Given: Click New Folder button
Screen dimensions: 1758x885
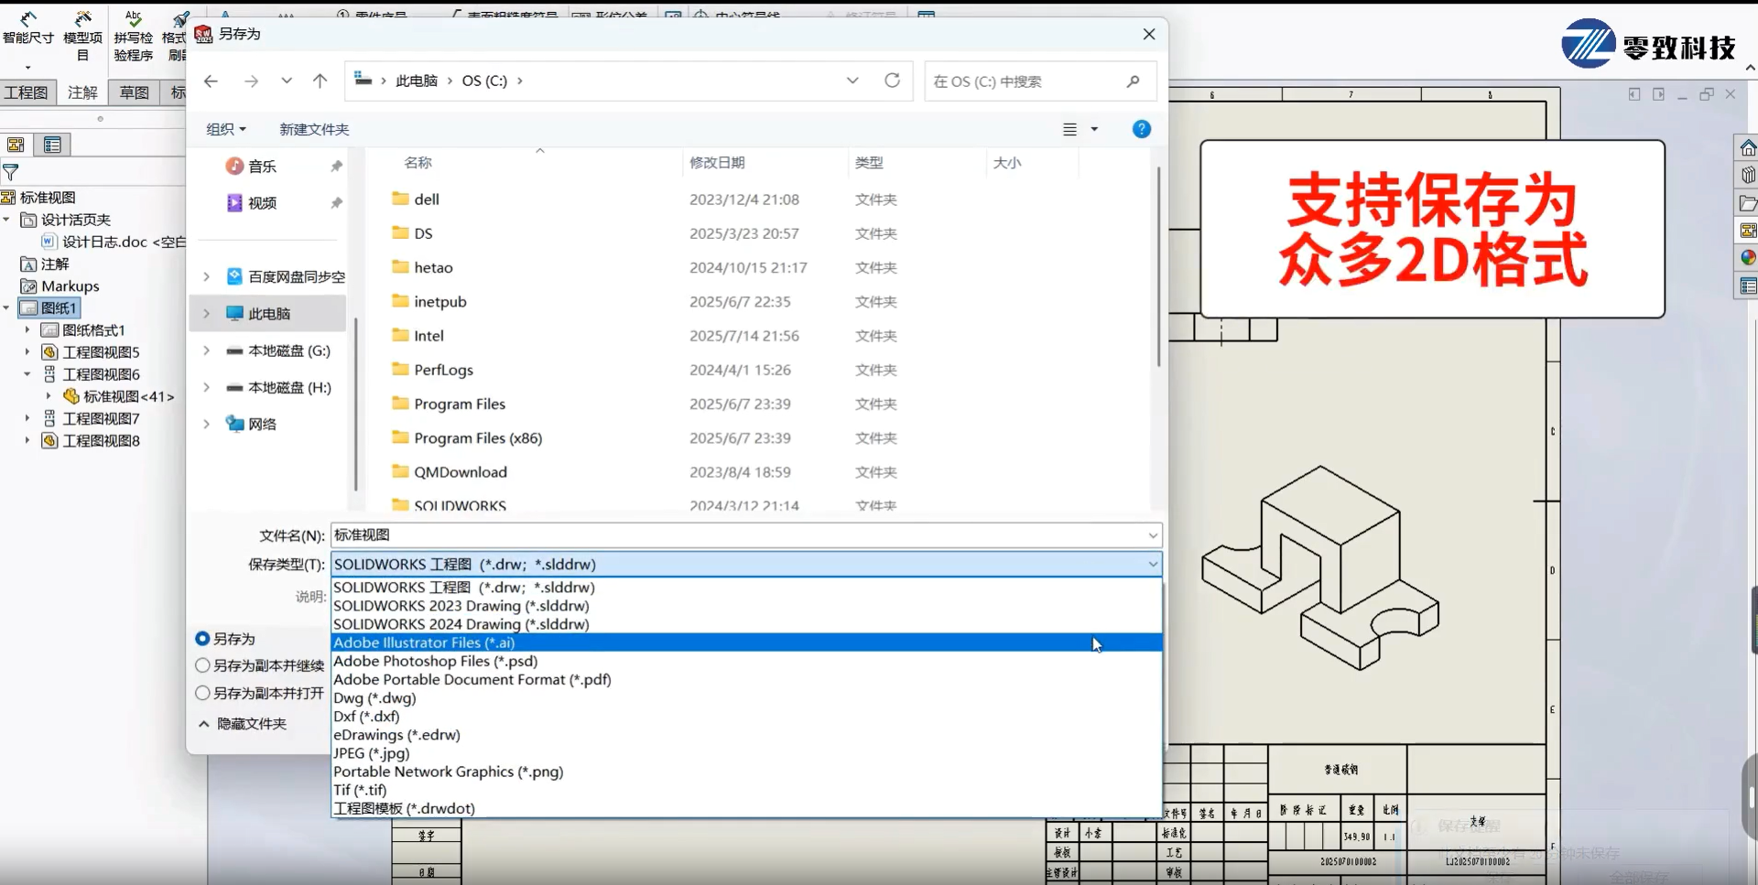Looking at the screenshot, I should (x=314, y=129).
